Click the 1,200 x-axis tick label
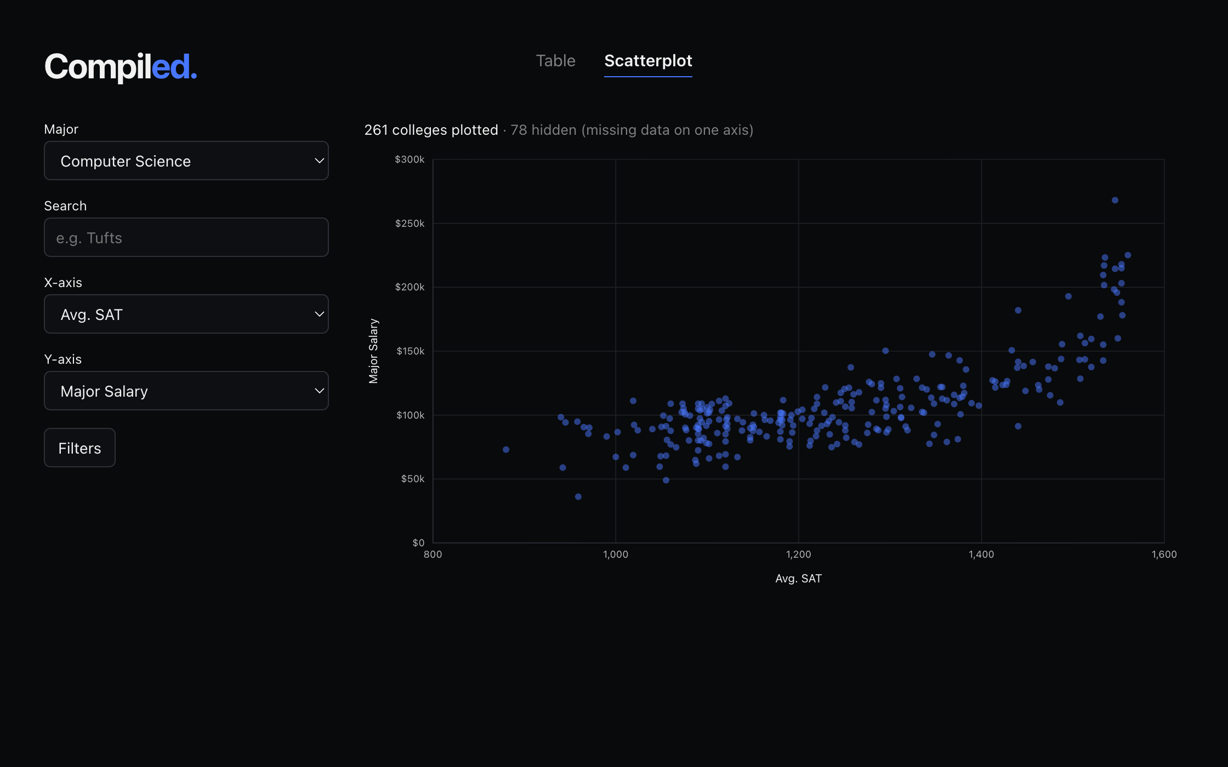1228x767 pixels. pyautogui.click(x=799, y=554)
